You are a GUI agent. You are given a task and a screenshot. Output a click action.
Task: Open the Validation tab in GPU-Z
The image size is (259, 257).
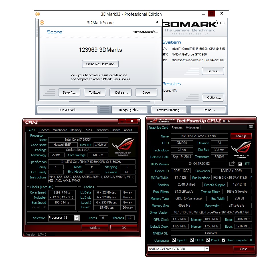192,128
